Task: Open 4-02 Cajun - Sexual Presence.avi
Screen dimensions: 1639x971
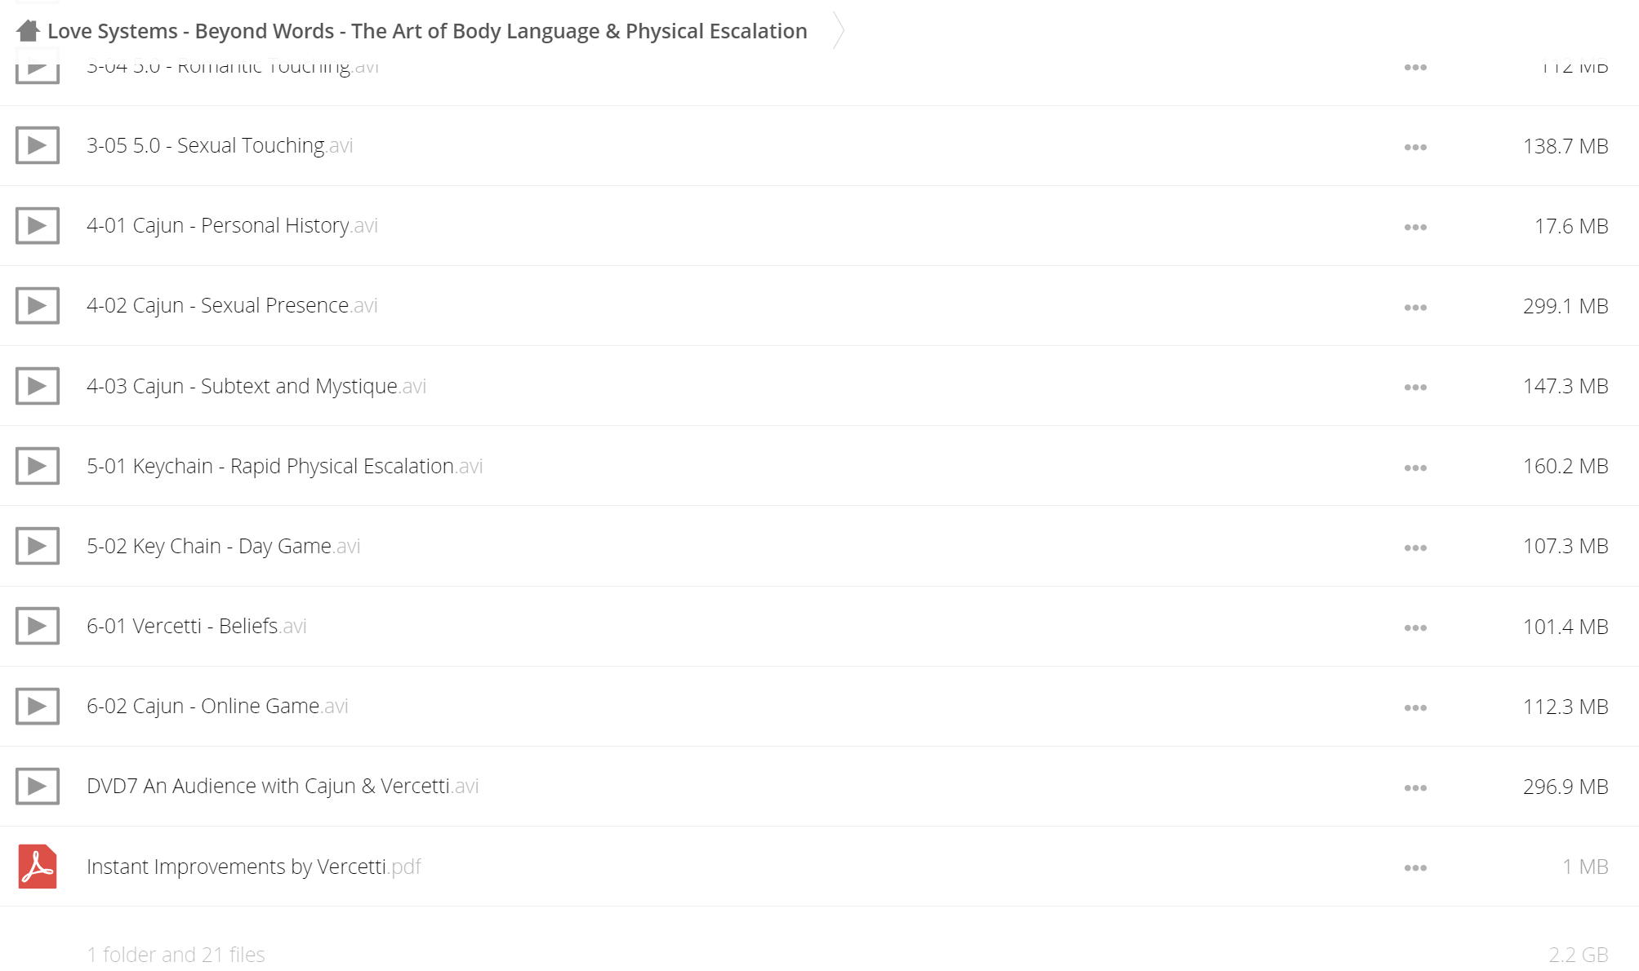Action: pyautogui.click(x=232, y=305)
